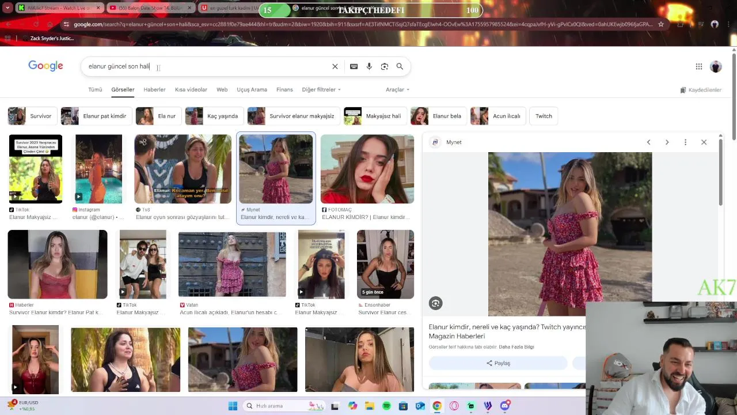Click the taskbar Hızlı arama search box
The width and height of the screenshot is (737, 415).
coord(285,406)
